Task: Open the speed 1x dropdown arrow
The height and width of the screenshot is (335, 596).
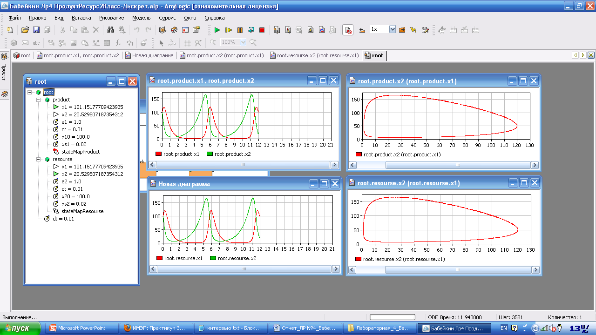Action: coord(392,29)
